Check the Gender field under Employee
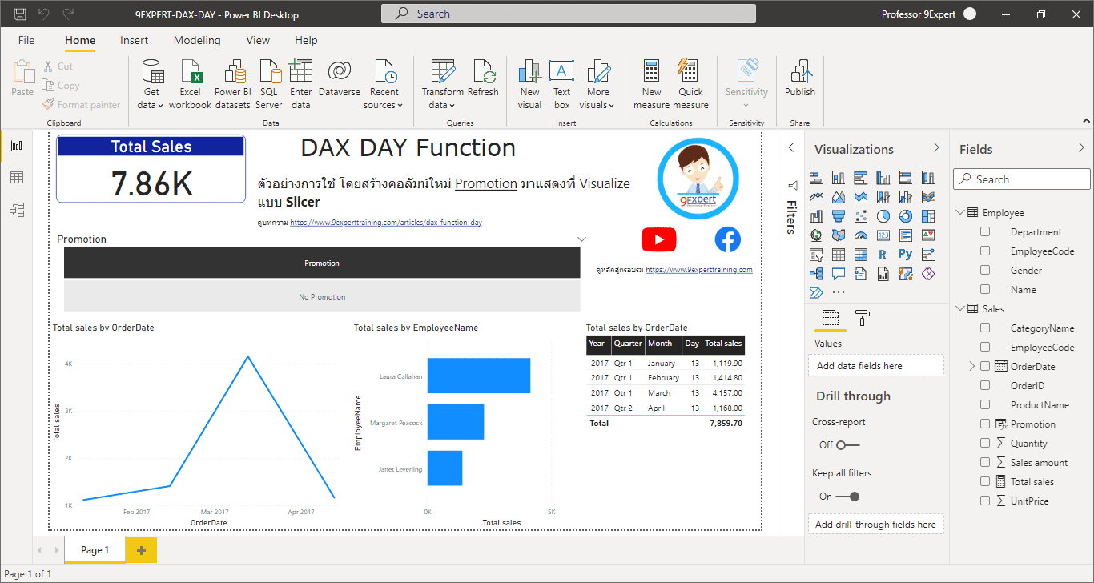Viewport: 1094px width, 583px height. pos(984,270)
